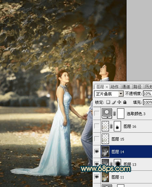Show the 图层 16 layer

click(97, 126)
